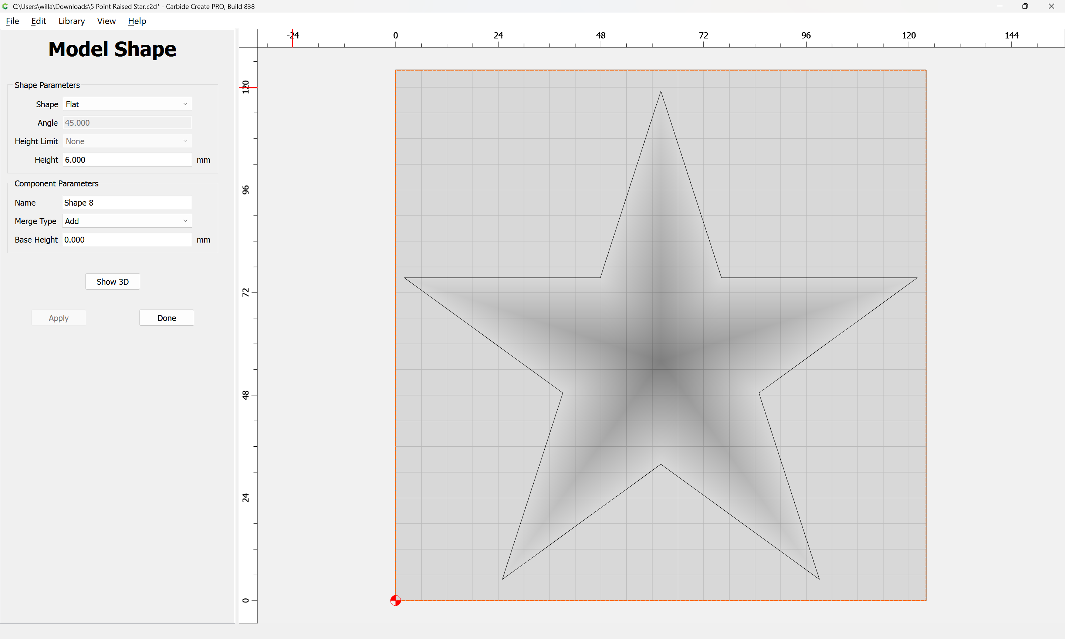Click the red origin marker icon
The width and height of the screenshot is (1065, 639).
tap(395, 600)
